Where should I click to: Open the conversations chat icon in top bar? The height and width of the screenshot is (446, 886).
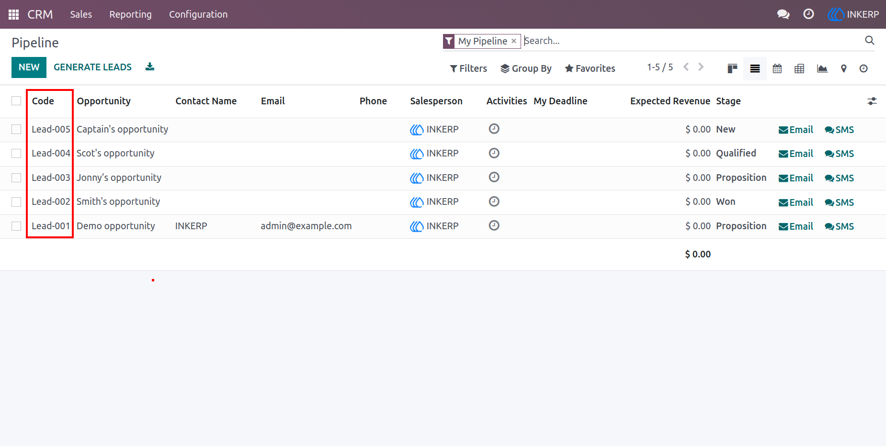coord(783,14)
